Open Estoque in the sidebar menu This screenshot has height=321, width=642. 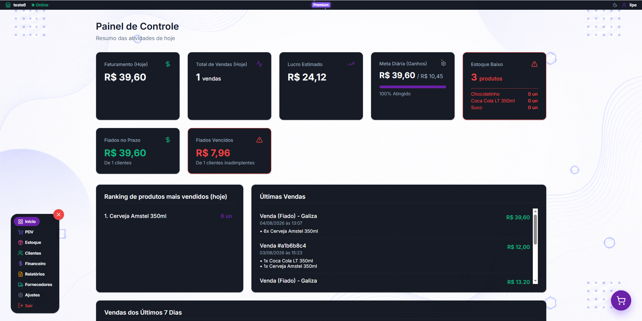30,243
